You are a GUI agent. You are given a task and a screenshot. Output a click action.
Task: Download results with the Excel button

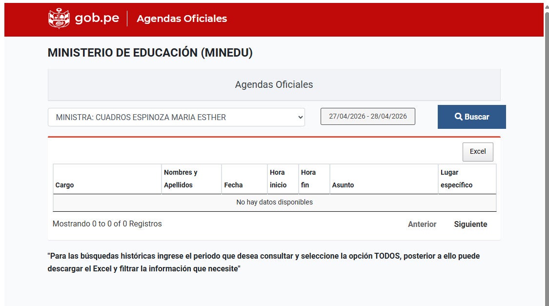pyautogui.click(x=477, y=152)
